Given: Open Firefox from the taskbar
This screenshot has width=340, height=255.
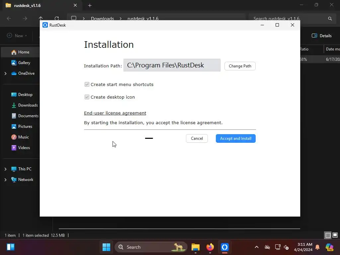Looking at the screenshot, I should coord(210,247).
